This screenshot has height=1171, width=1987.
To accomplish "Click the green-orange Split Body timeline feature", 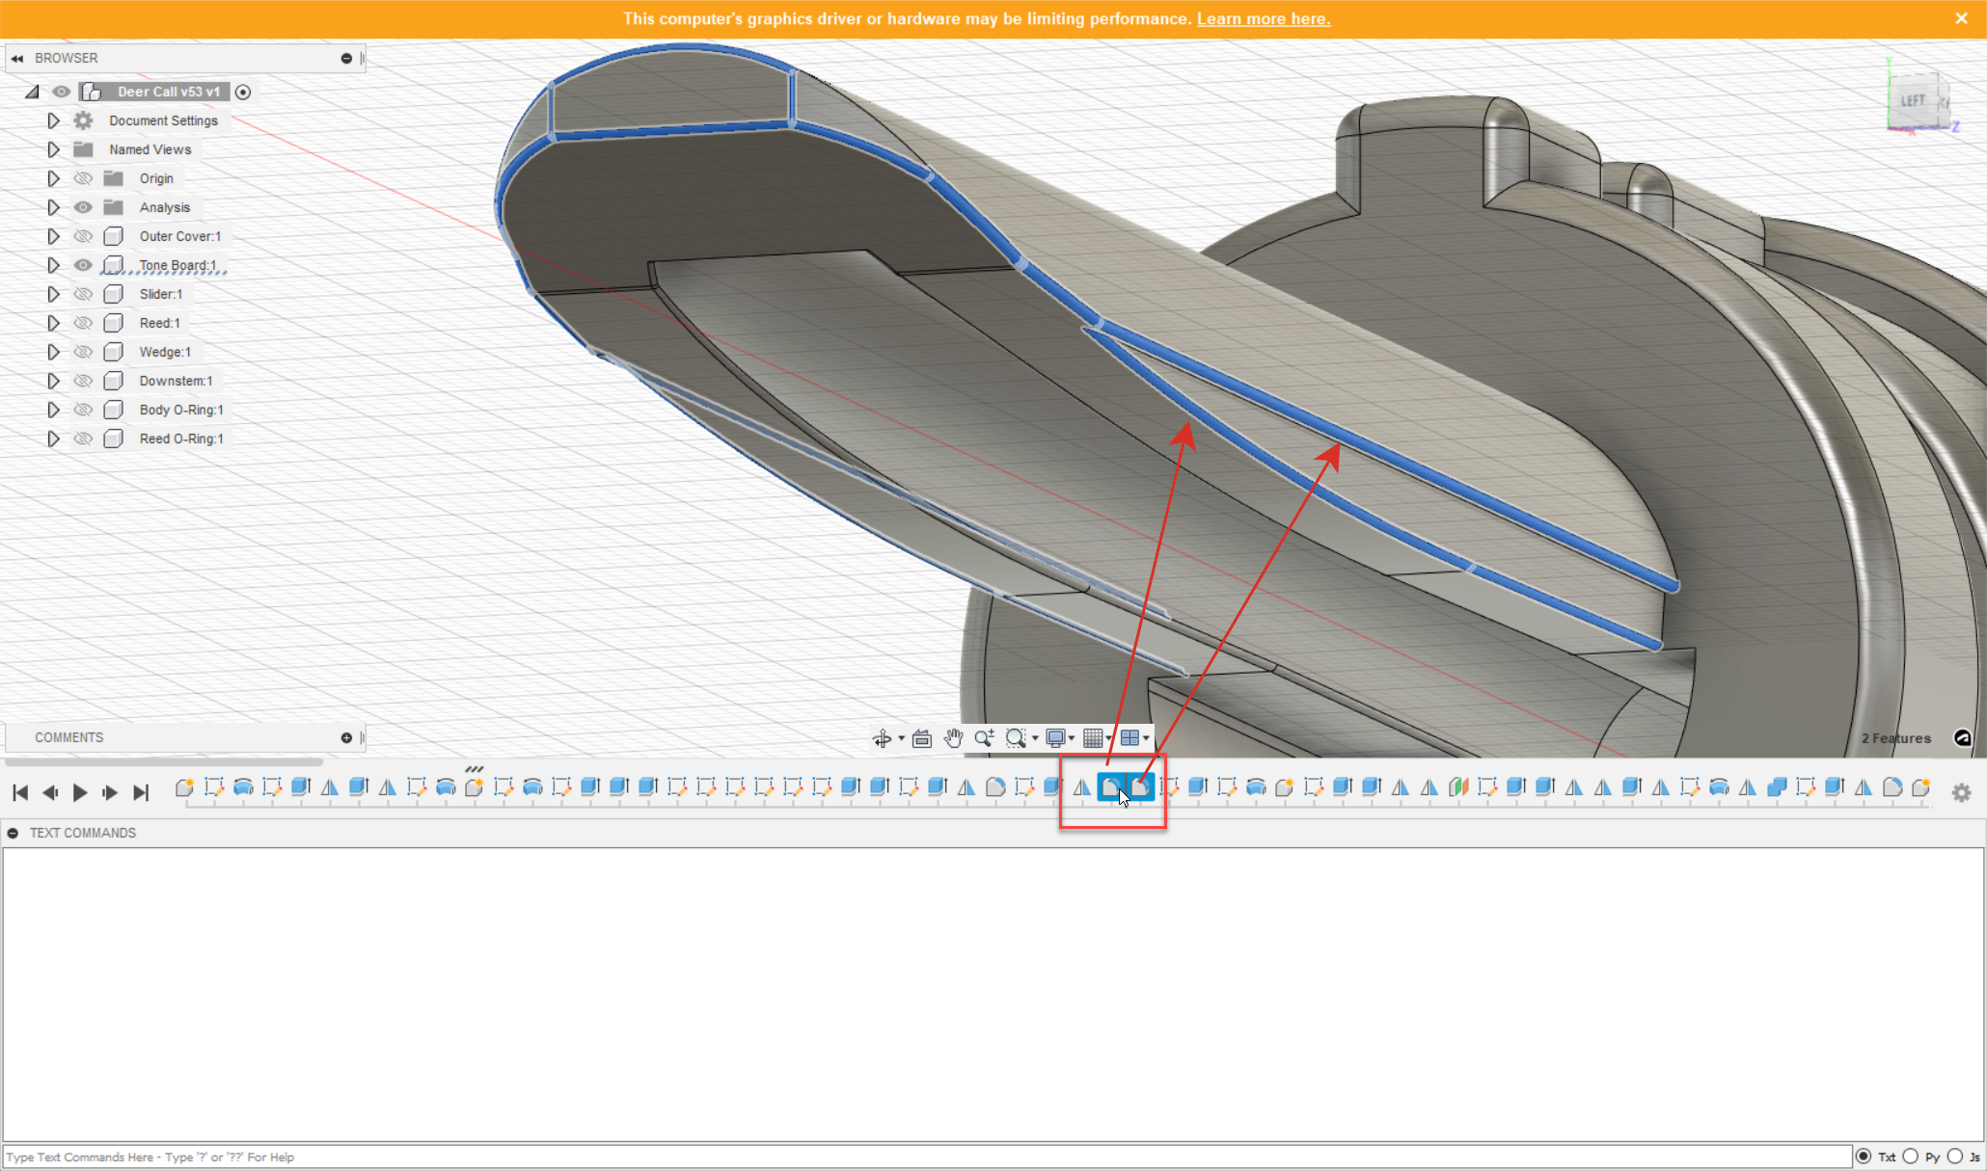I will click(1458, 787).
